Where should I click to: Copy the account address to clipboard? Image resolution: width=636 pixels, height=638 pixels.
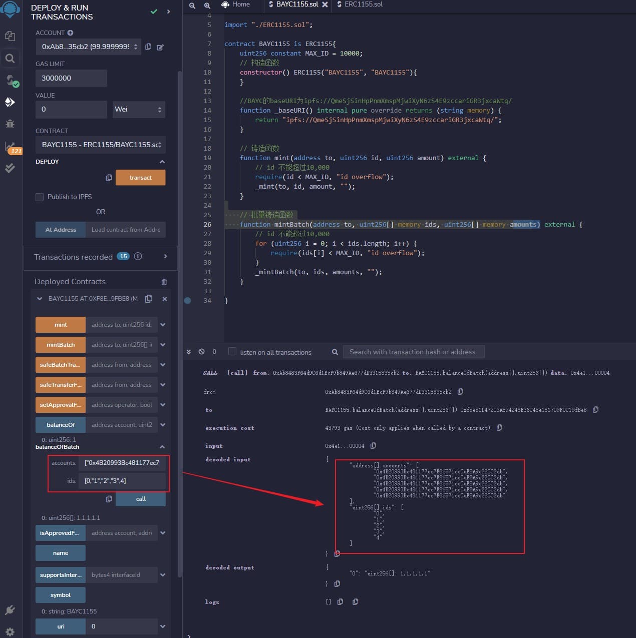148,47
